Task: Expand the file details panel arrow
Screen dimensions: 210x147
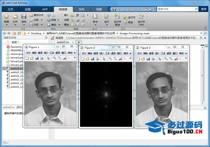Action: 205,108
